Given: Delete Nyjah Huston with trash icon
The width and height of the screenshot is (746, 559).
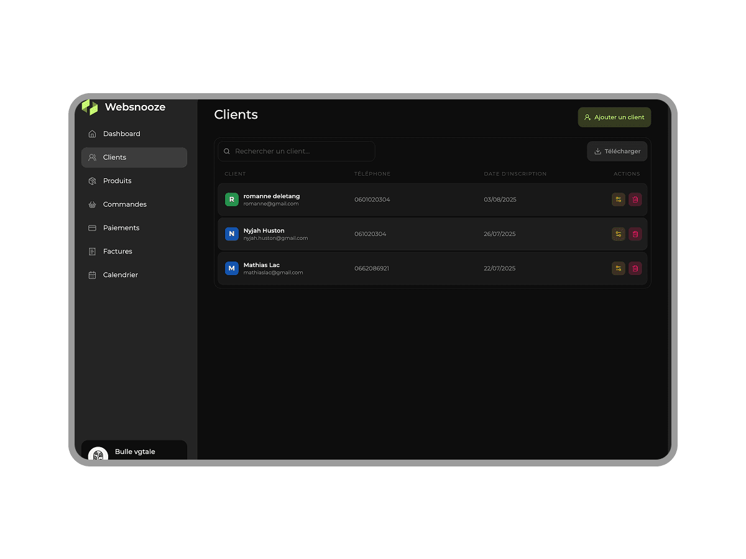Looking at the screenshot, I should 635,234.
